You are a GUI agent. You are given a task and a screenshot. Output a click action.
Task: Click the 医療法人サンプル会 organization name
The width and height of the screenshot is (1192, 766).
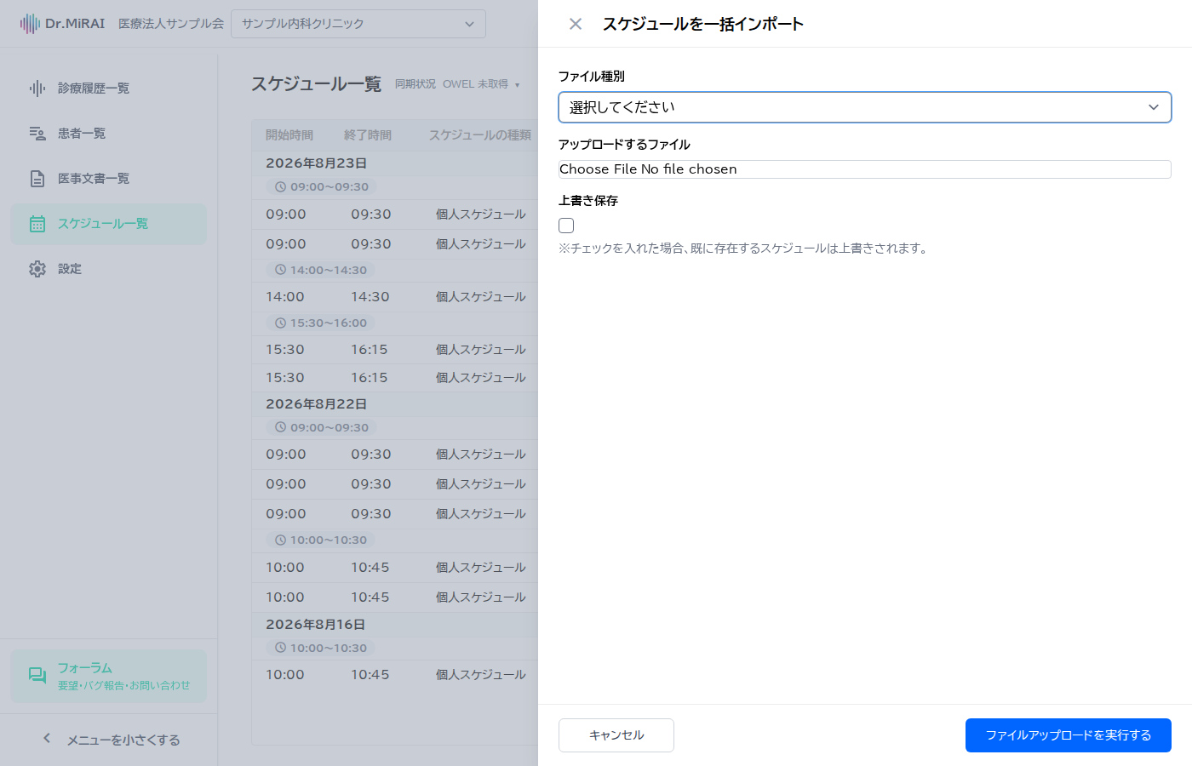[171, 24]
